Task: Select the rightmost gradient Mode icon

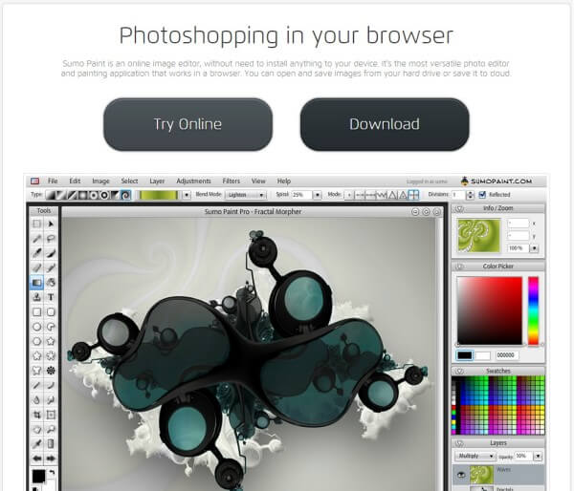Action: 413,195
